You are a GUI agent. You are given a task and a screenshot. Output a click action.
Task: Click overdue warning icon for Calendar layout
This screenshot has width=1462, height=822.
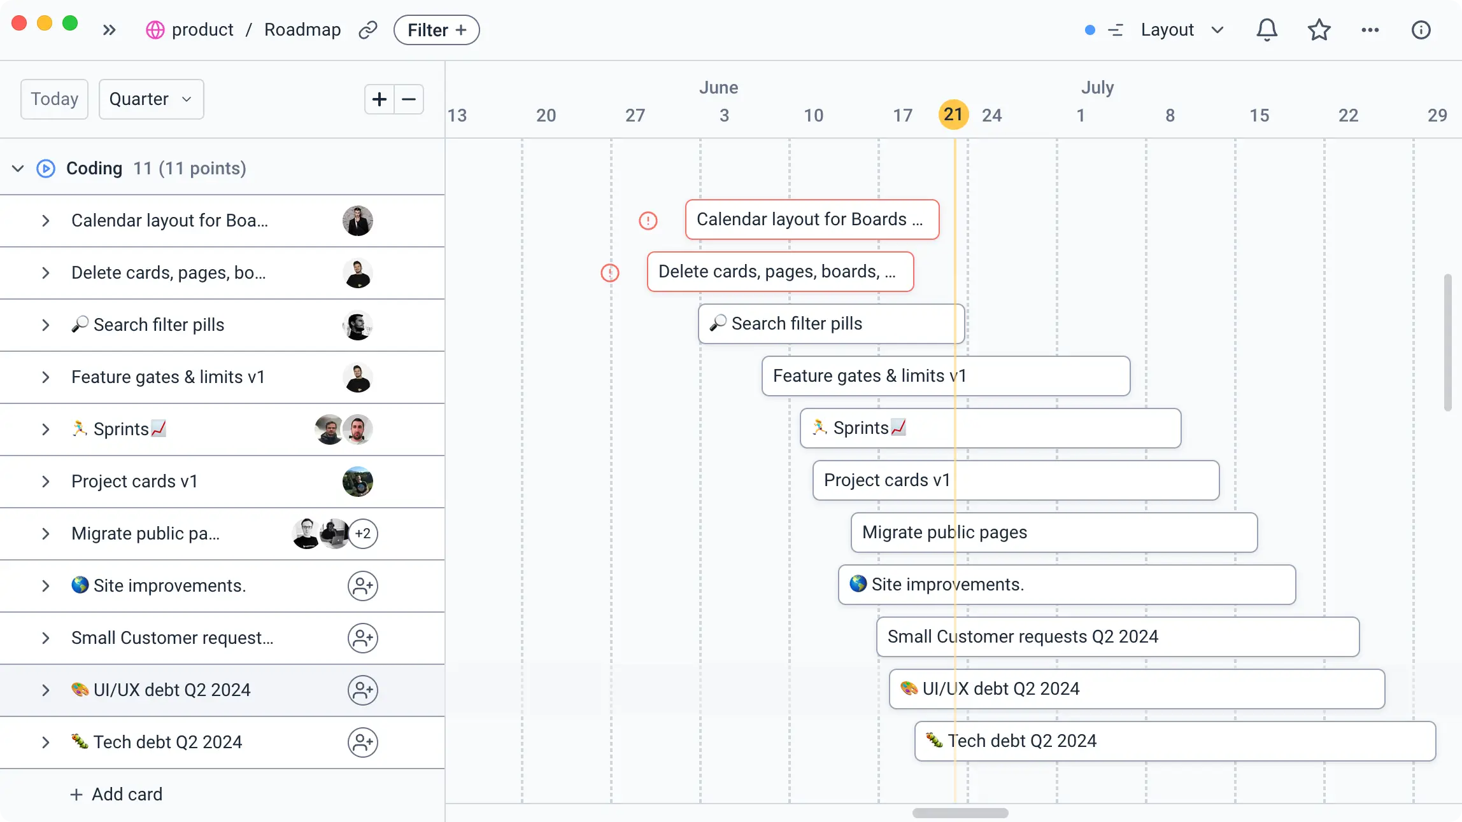[x=648, y=221]
